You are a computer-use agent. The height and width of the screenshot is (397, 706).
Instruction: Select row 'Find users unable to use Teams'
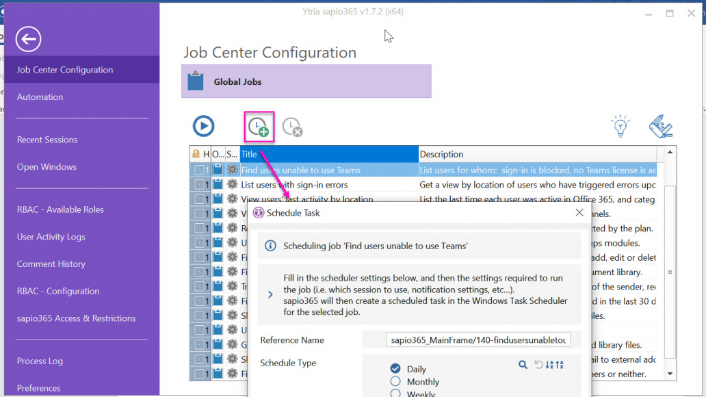tap(423, 170)
